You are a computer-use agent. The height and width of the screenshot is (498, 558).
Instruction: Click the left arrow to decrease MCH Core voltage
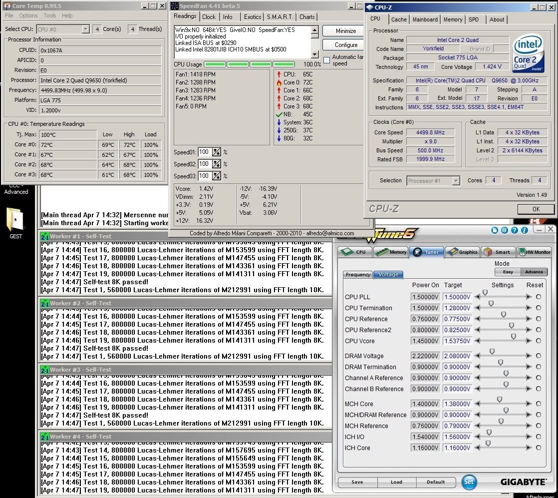point(477,404)
